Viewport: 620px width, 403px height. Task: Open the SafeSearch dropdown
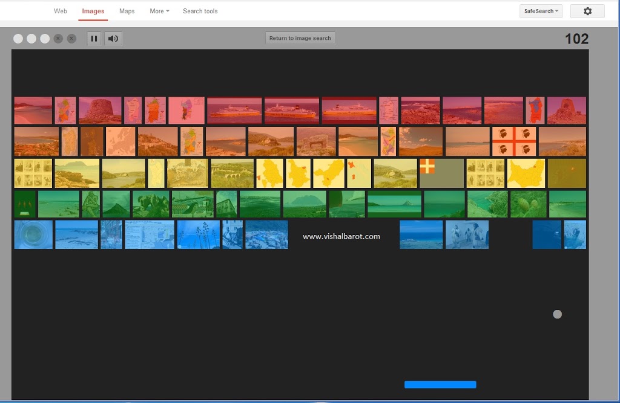[x=539, y=11]
